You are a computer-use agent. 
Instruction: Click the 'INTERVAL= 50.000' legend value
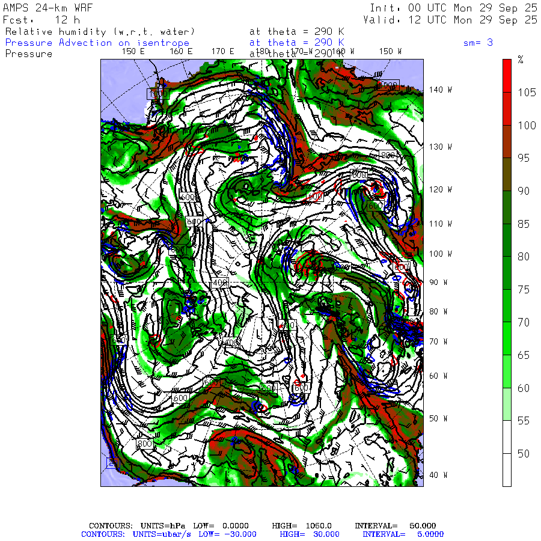396,526
